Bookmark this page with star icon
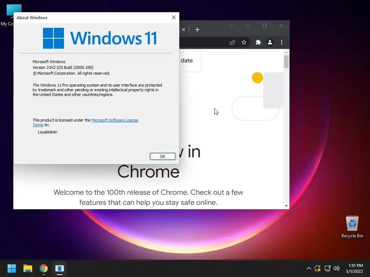 244,43
